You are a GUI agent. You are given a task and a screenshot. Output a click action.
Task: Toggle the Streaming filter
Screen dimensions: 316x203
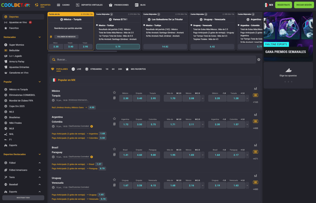pos(93,69)
